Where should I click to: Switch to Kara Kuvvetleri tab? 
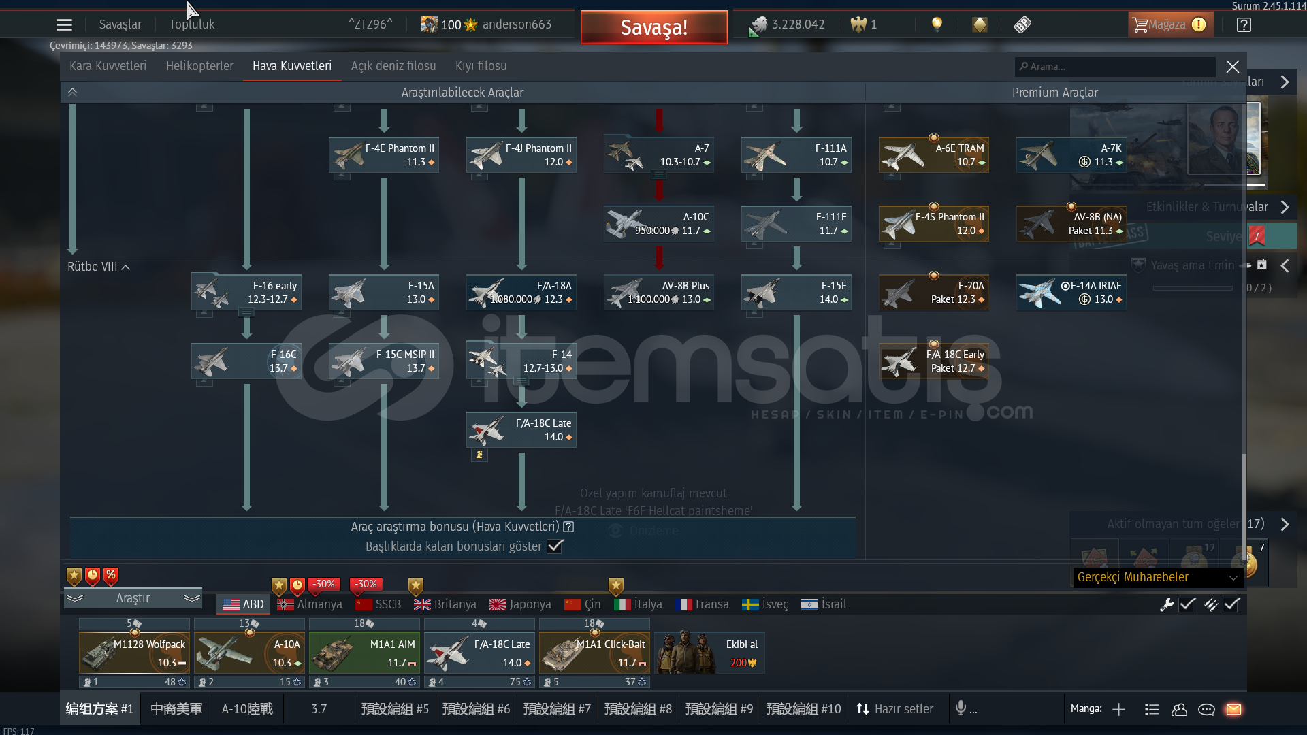click(108, 66)
